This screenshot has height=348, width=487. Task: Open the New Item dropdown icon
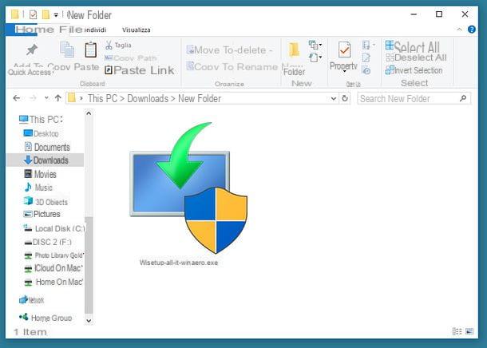click(x=315, y=45)
